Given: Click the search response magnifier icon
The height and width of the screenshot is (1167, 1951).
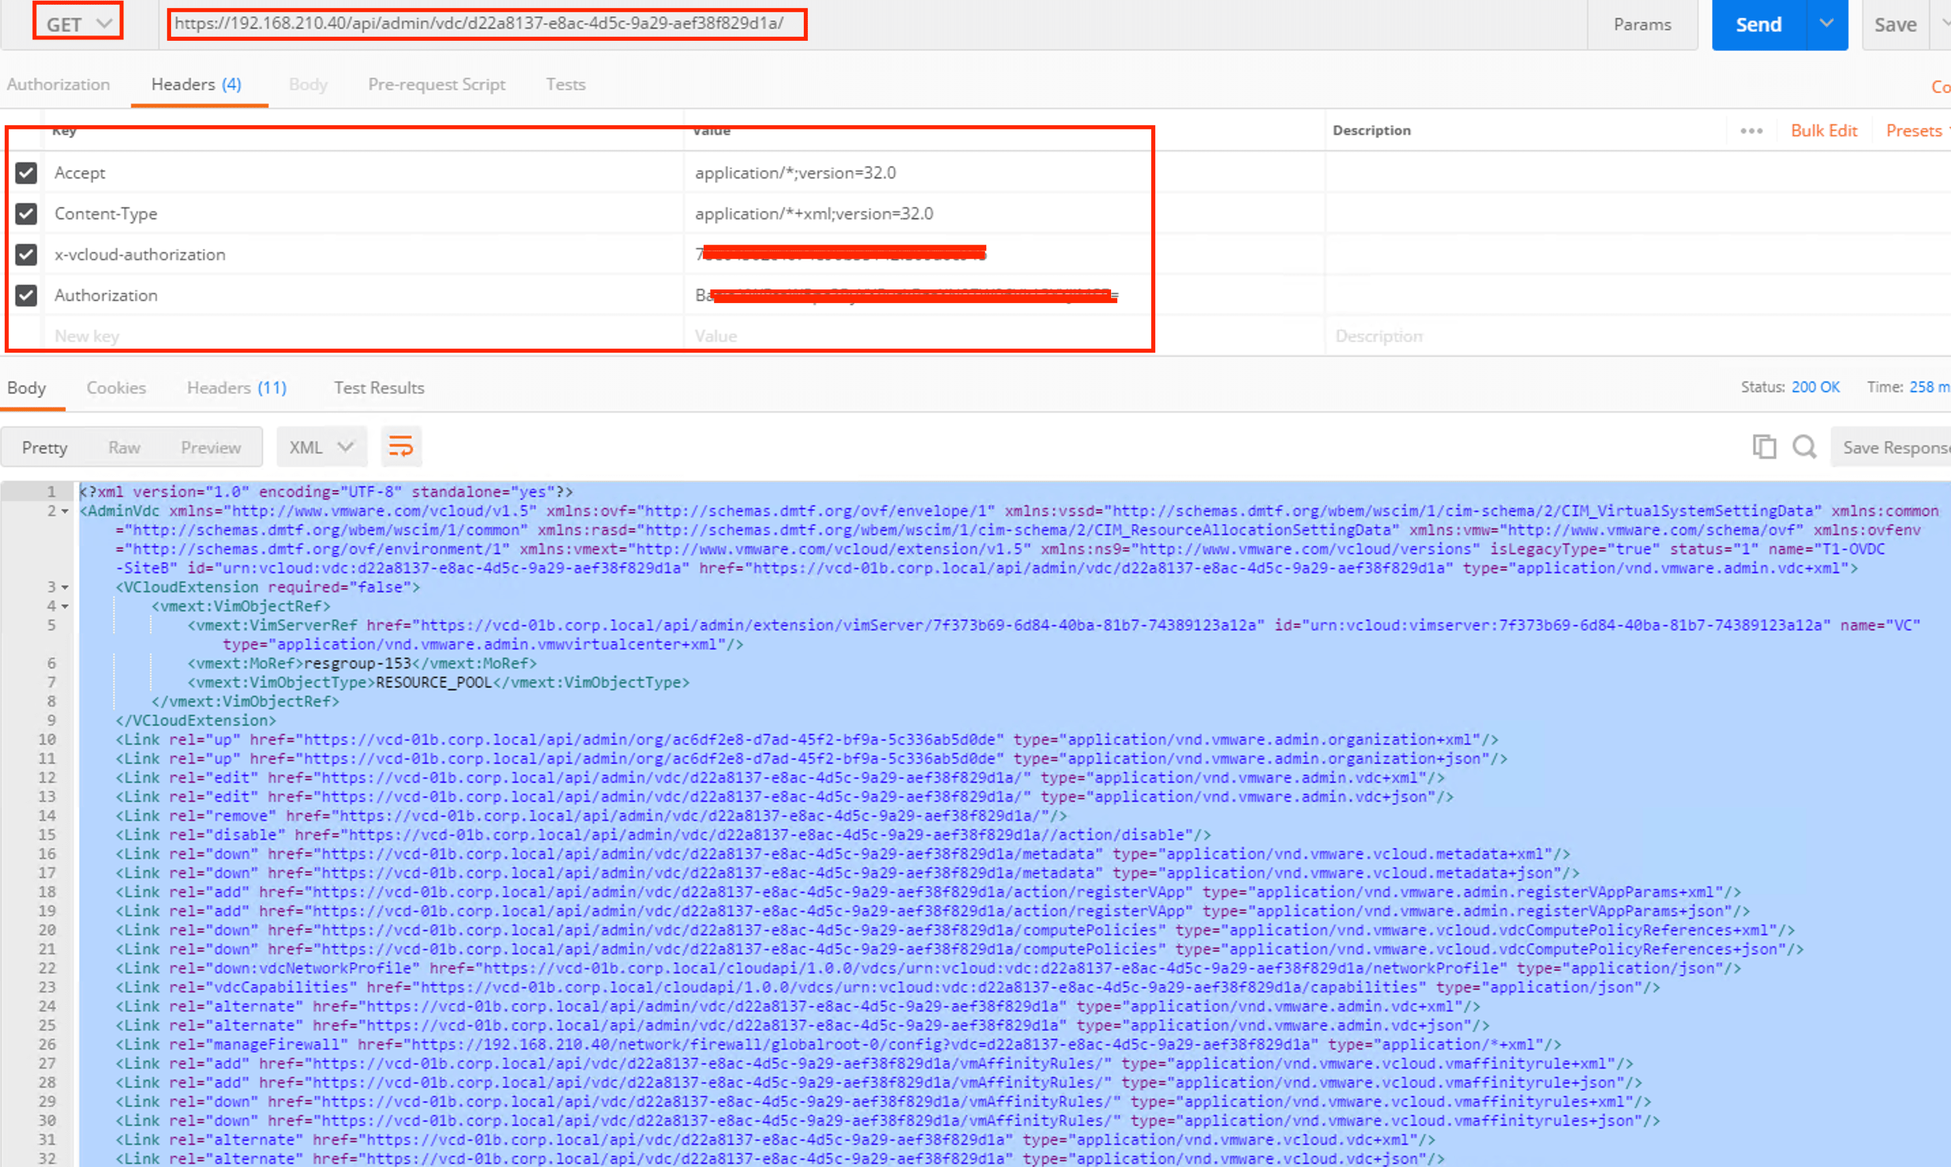Looking at the screenshot, I should [1804, 447].
